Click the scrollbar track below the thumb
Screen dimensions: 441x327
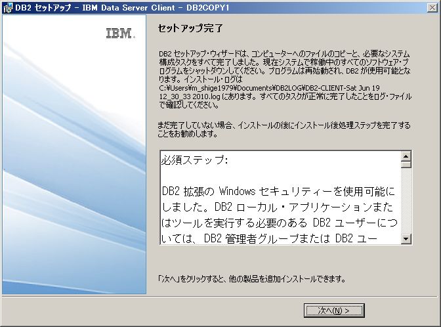click(x=406, y=201)
